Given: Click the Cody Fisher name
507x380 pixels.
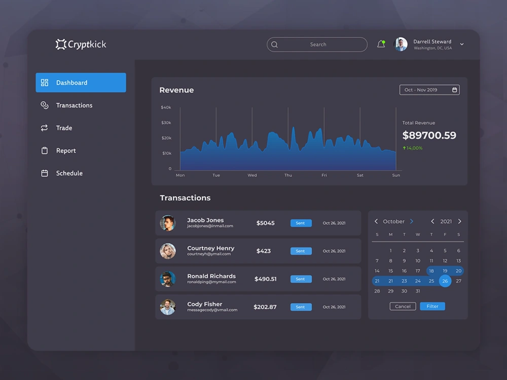Looking at the screenshot, I should (205, 304).
